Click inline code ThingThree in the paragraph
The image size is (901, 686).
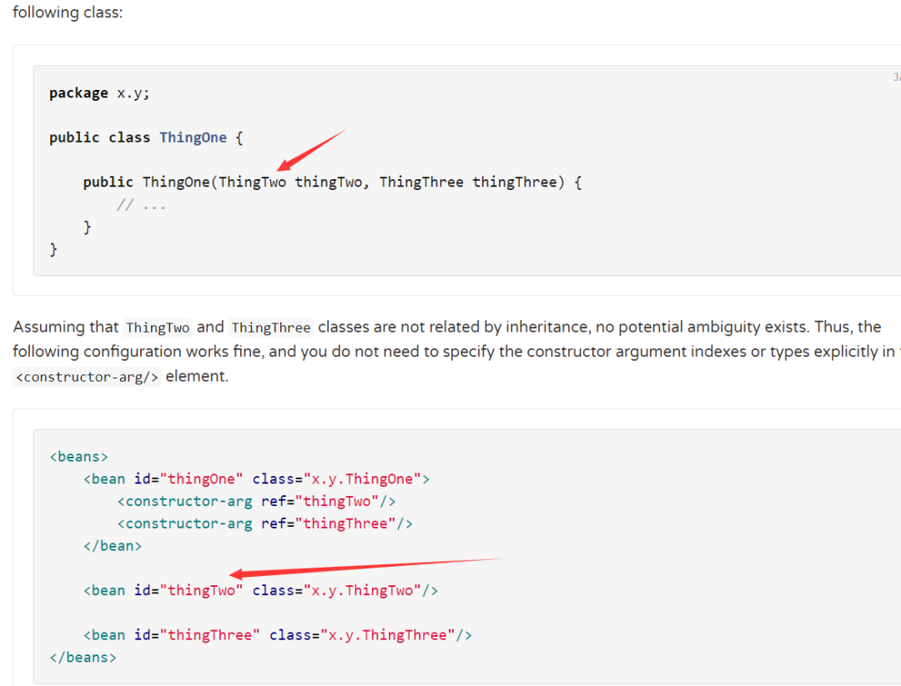(271, 328)
